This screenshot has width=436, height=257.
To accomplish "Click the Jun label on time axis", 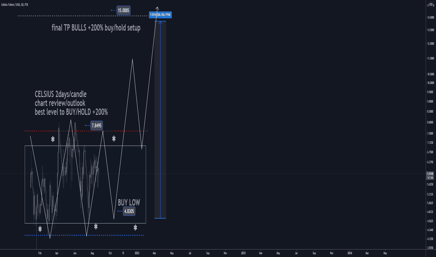I will tap(74, 253).
